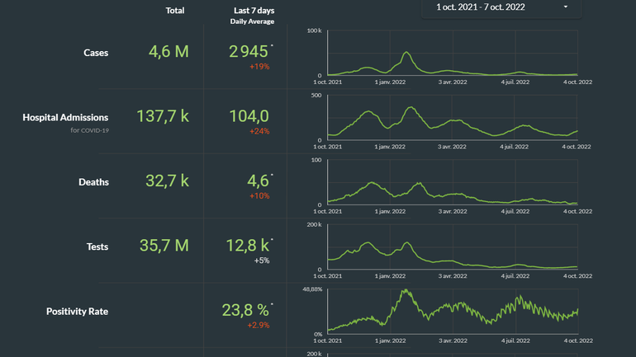The width and height of the screenshot is (636, 357).
Task: Click the 35,7 M total tests value
Action: click(x=168, y=246)
